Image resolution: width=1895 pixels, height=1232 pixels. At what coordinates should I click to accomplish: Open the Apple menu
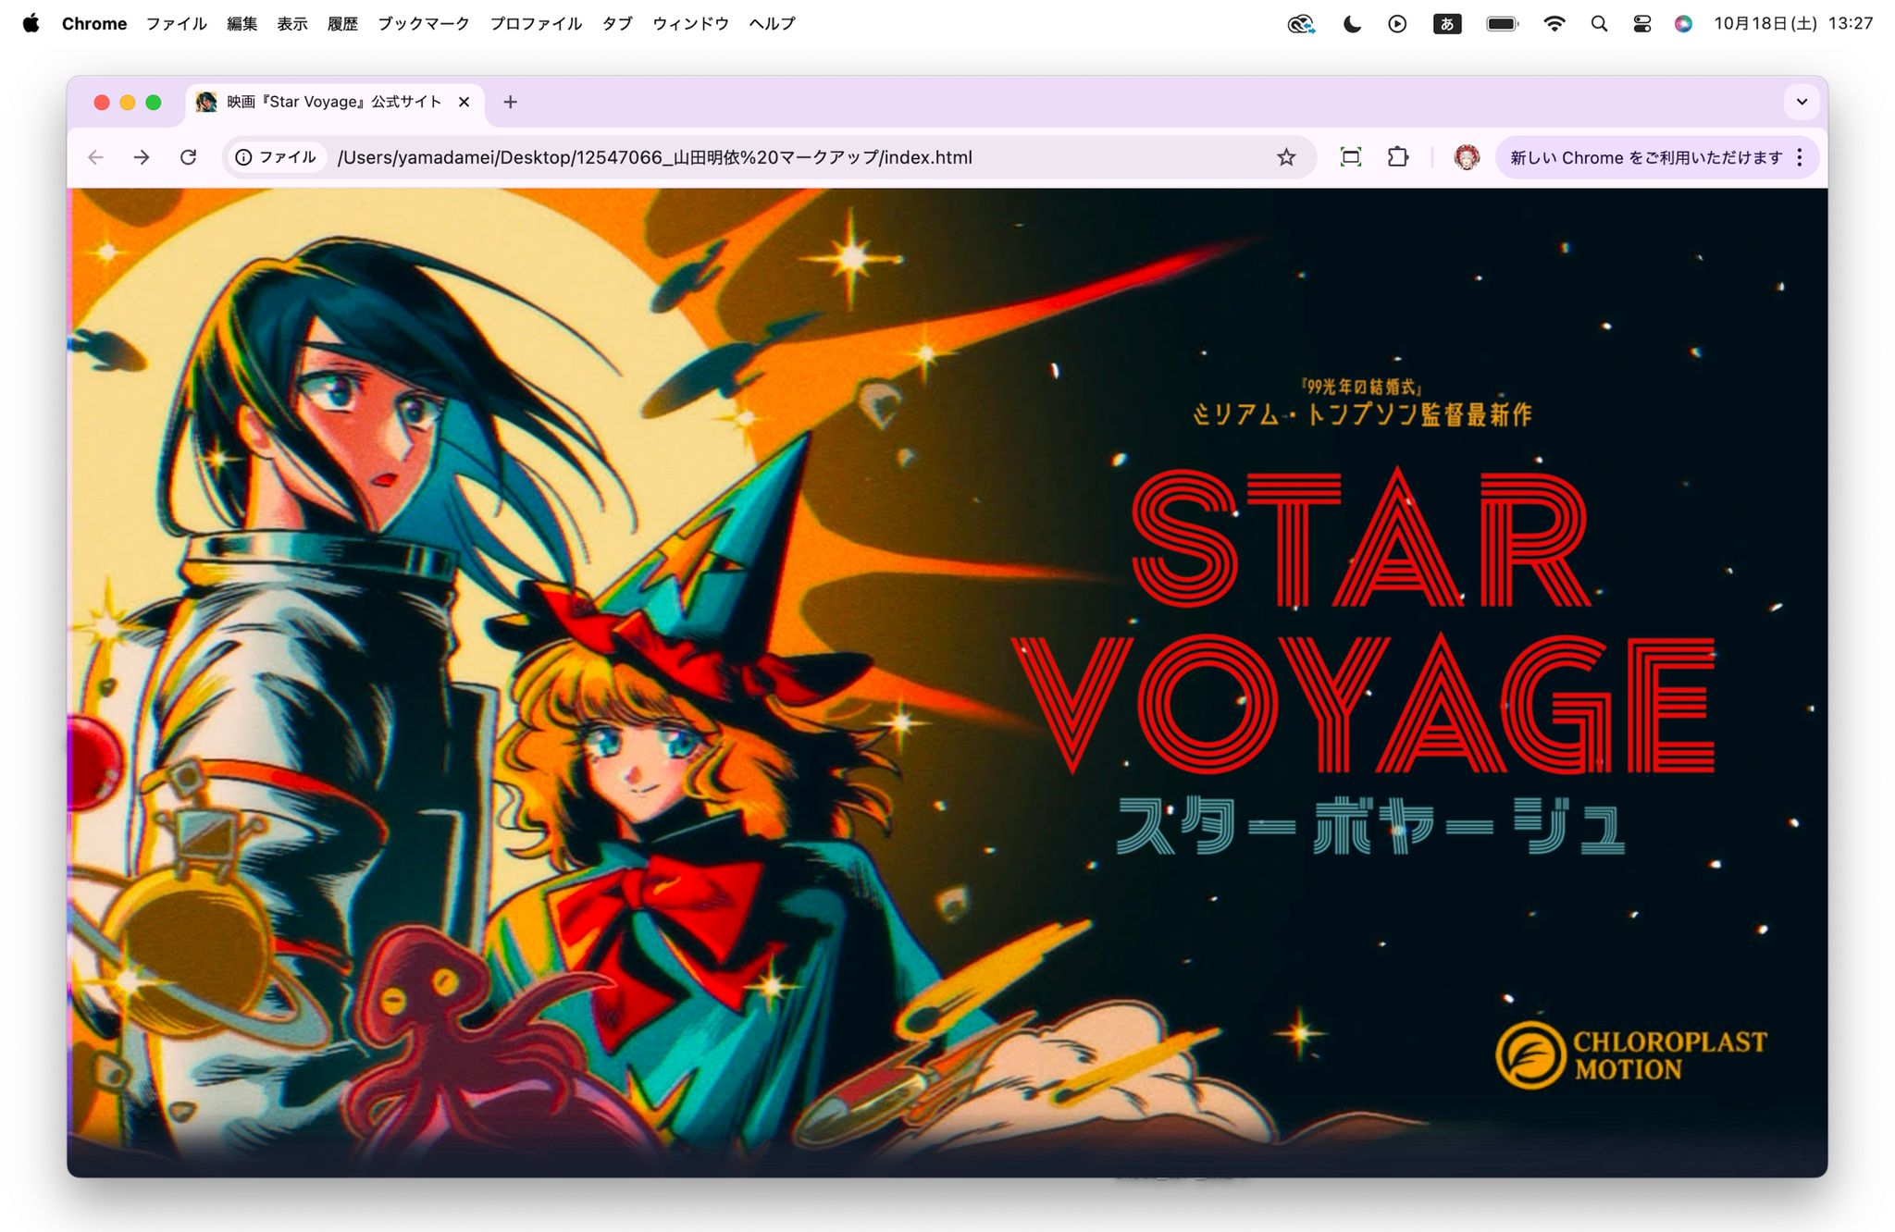tap(31, 23)
